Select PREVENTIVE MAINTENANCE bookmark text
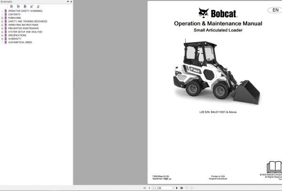282x191 pixels. click(23, 28)
